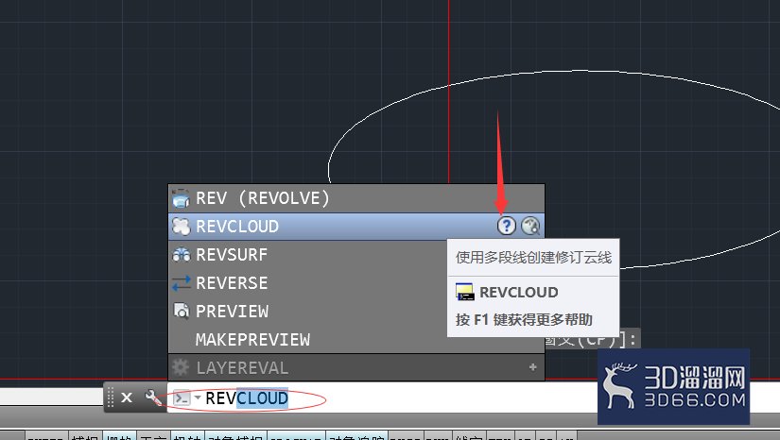
Task: Click the tooltip description 使用多段线创建修订云线
Action: (x=533, y=257)
